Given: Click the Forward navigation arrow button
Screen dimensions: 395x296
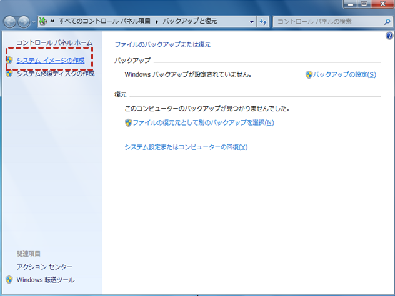Looking at the screenshot, I should point(24,22).
